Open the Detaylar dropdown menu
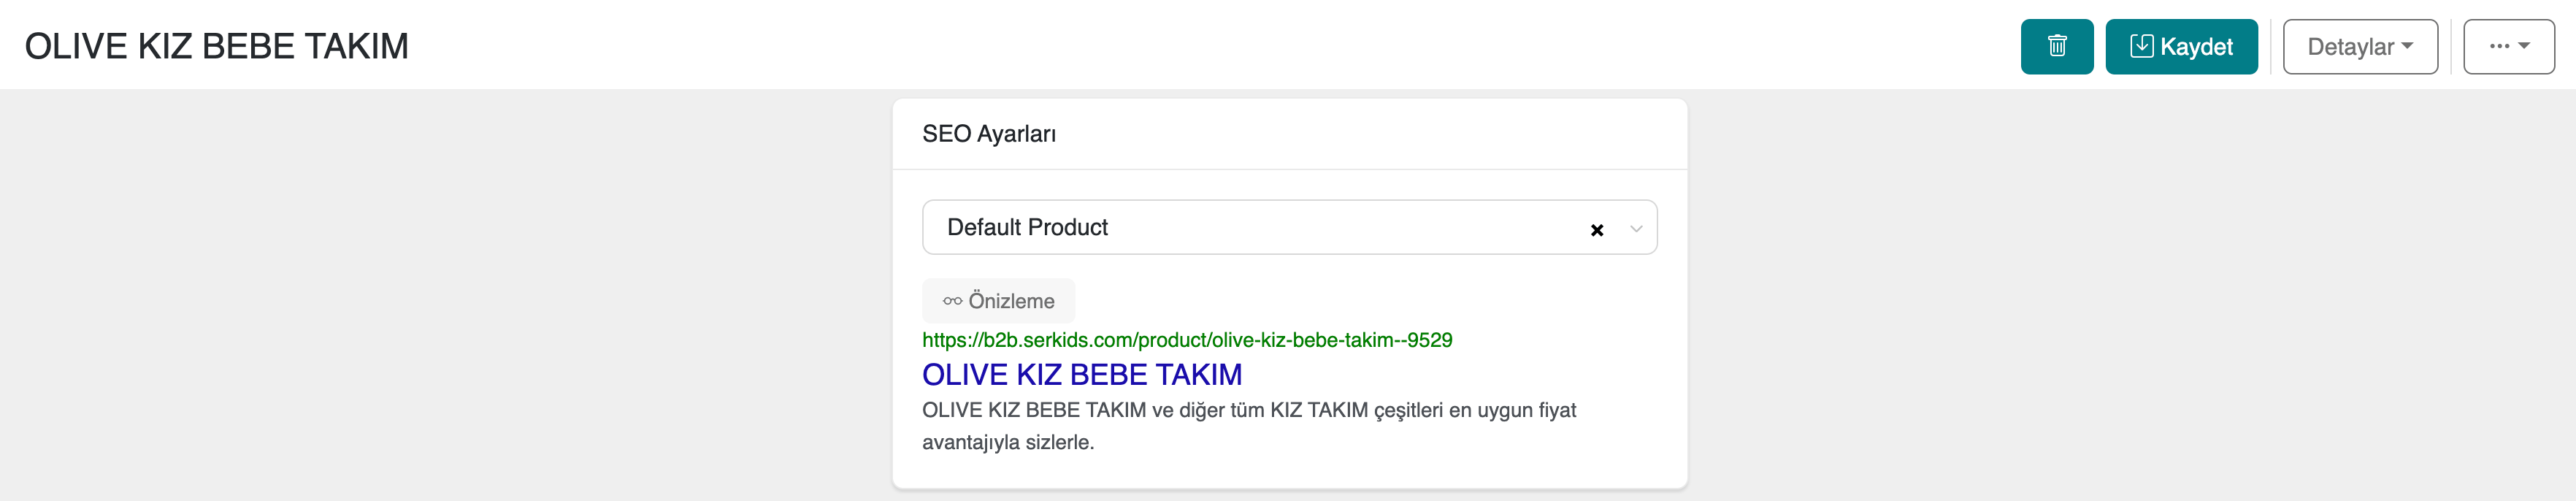The image size is (2576, 501). [2359, 47]
